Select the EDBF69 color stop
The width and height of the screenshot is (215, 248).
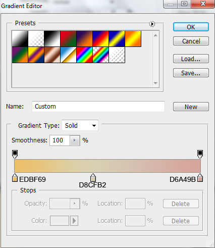[15, 178]
